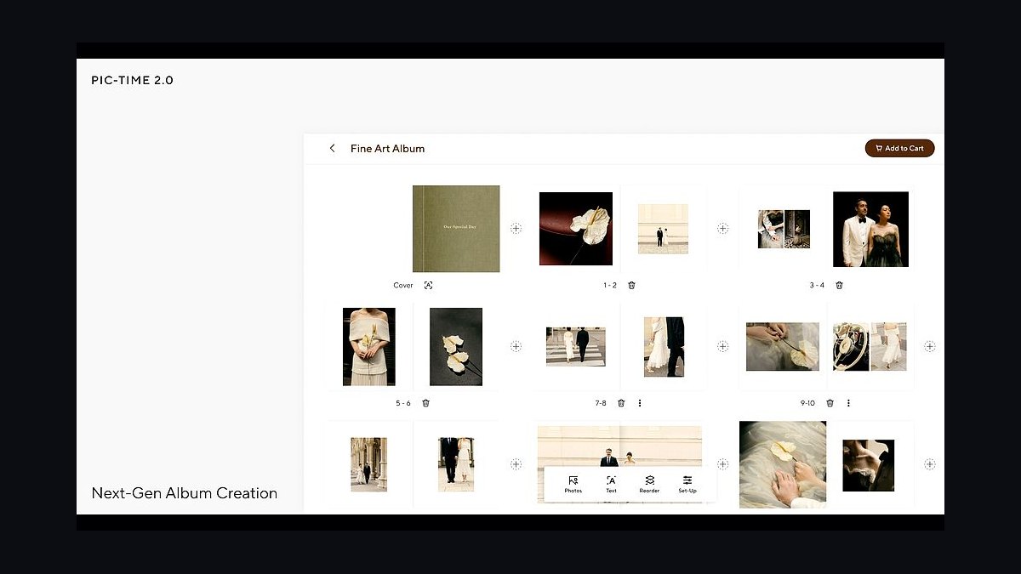
Task: Select the green album cover thumbnail
Action: (x=456, y=229)
